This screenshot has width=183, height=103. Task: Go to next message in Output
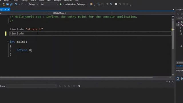[69, 86]
